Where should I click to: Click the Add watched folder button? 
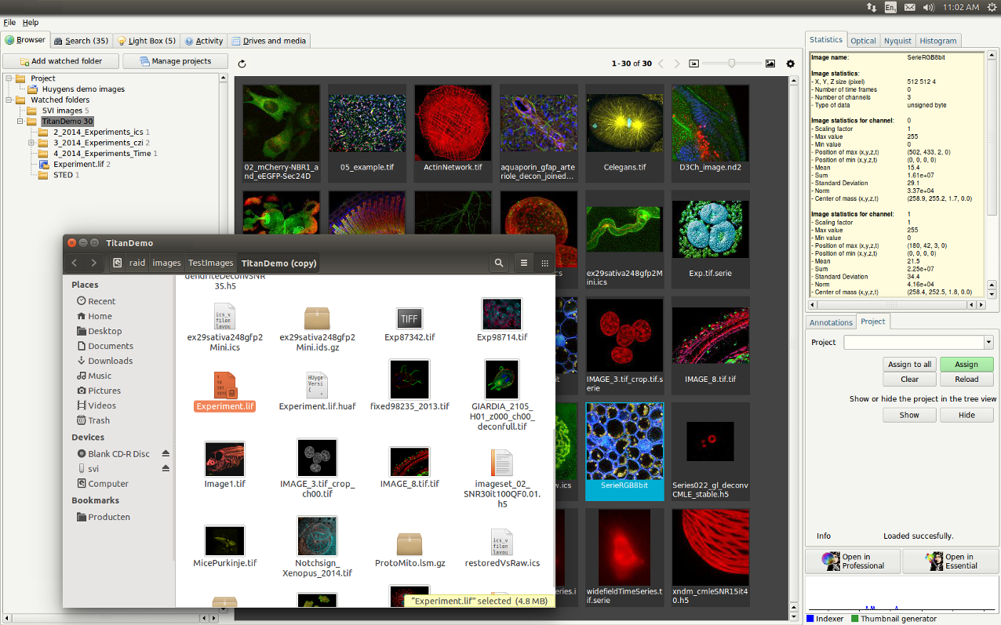tap(61, 61)
